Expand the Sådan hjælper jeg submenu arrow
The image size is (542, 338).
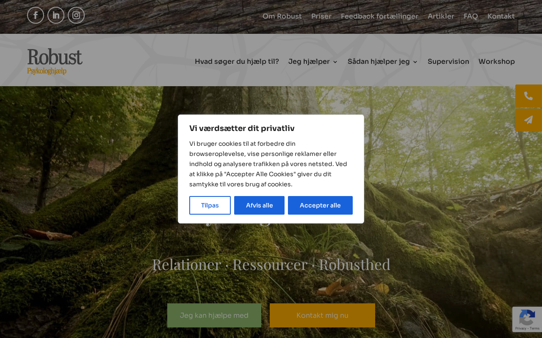click(x=415, y=62)
